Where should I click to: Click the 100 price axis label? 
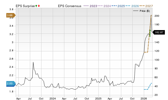pos(157,60)
